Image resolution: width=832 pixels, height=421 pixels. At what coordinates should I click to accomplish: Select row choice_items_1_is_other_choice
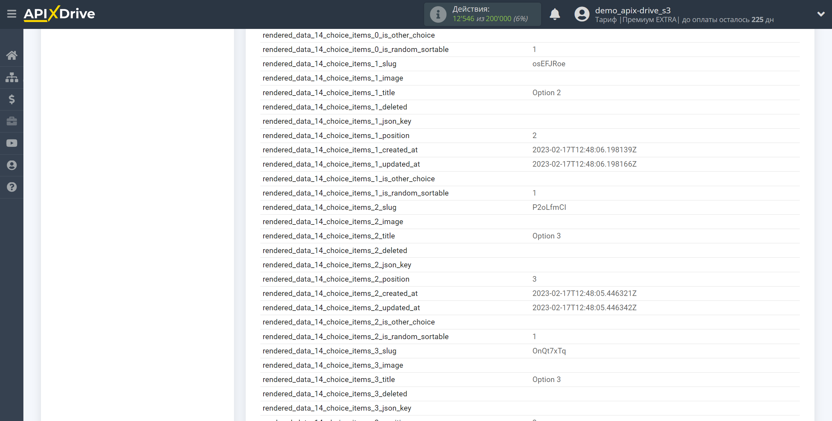click(x=530, y=179)
